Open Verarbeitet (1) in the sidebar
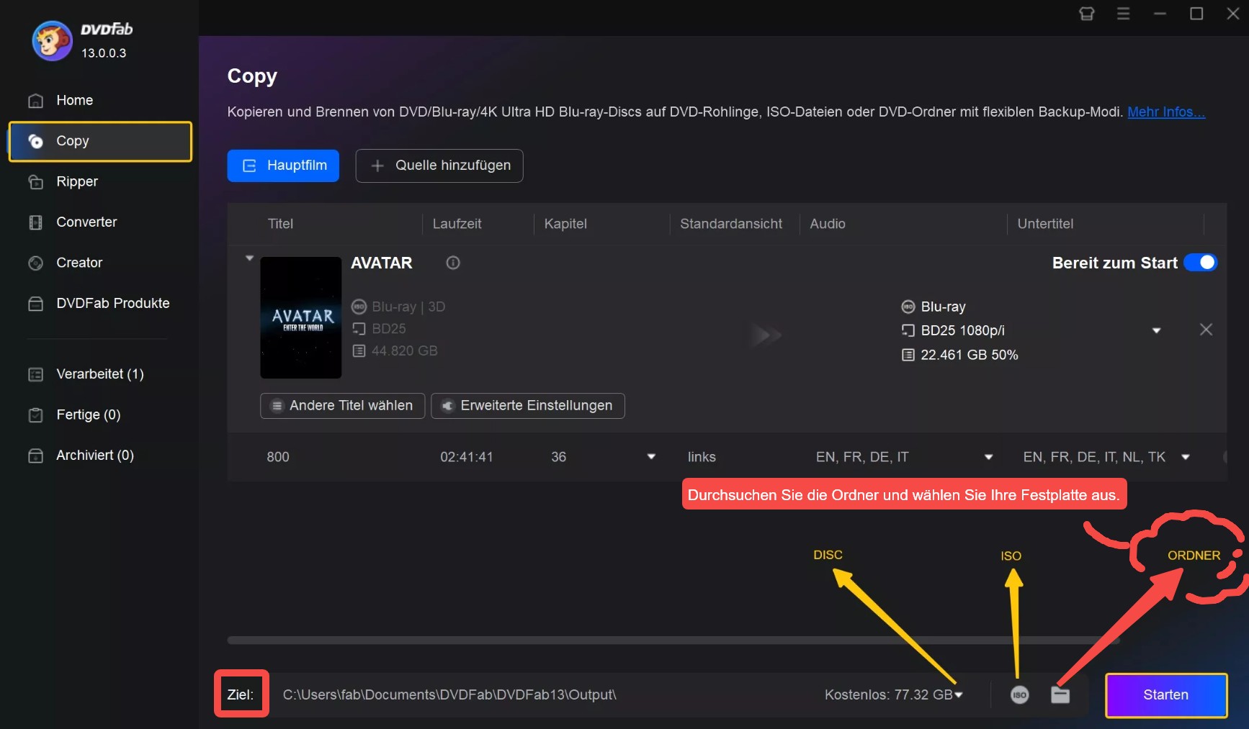Screen dimensions: 1249x729 pos(97,373)
